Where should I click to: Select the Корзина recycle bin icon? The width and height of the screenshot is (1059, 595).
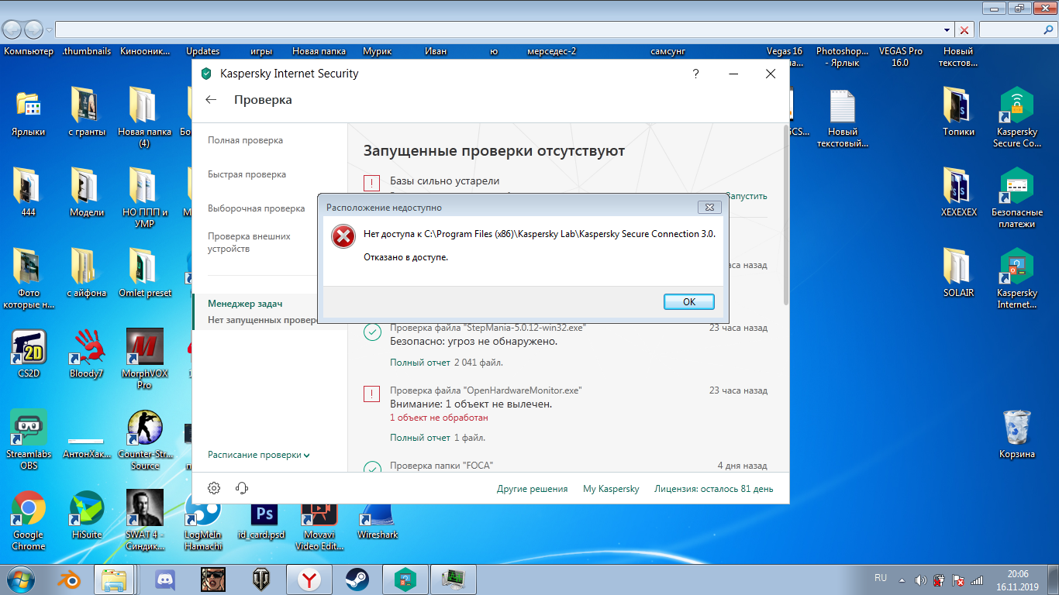[1017, 435]
